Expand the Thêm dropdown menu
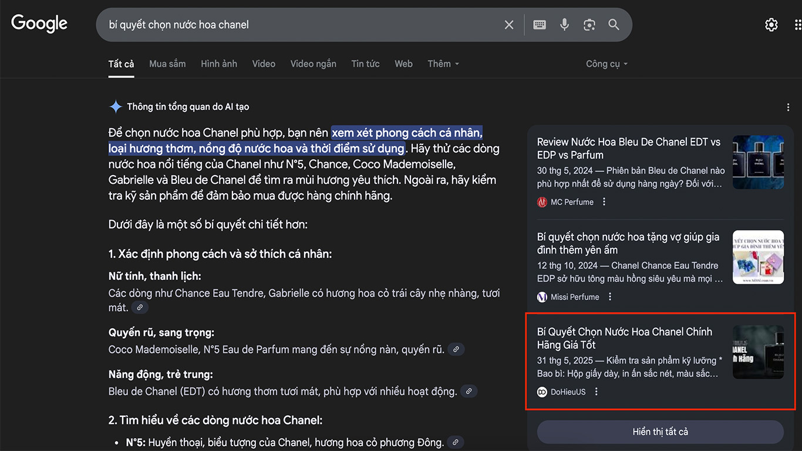Image resolution: width=802 pixels, height=451 pixels. coord(443,64)
